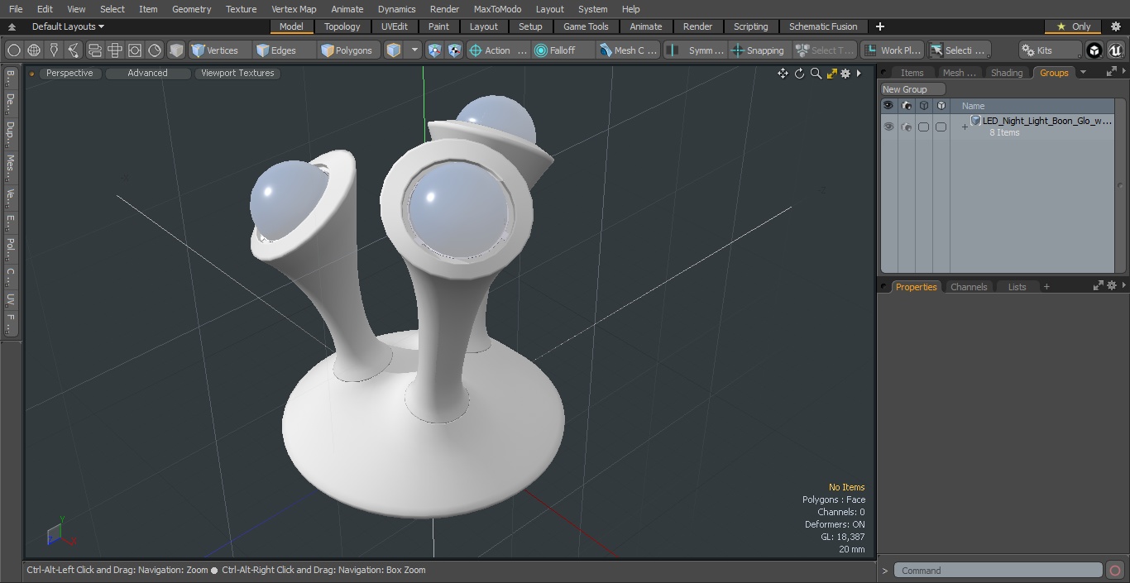Open the Vertex Map menu
This screenshot has width=1130, height=583.
pyautogui.click(x=294, y=9)
